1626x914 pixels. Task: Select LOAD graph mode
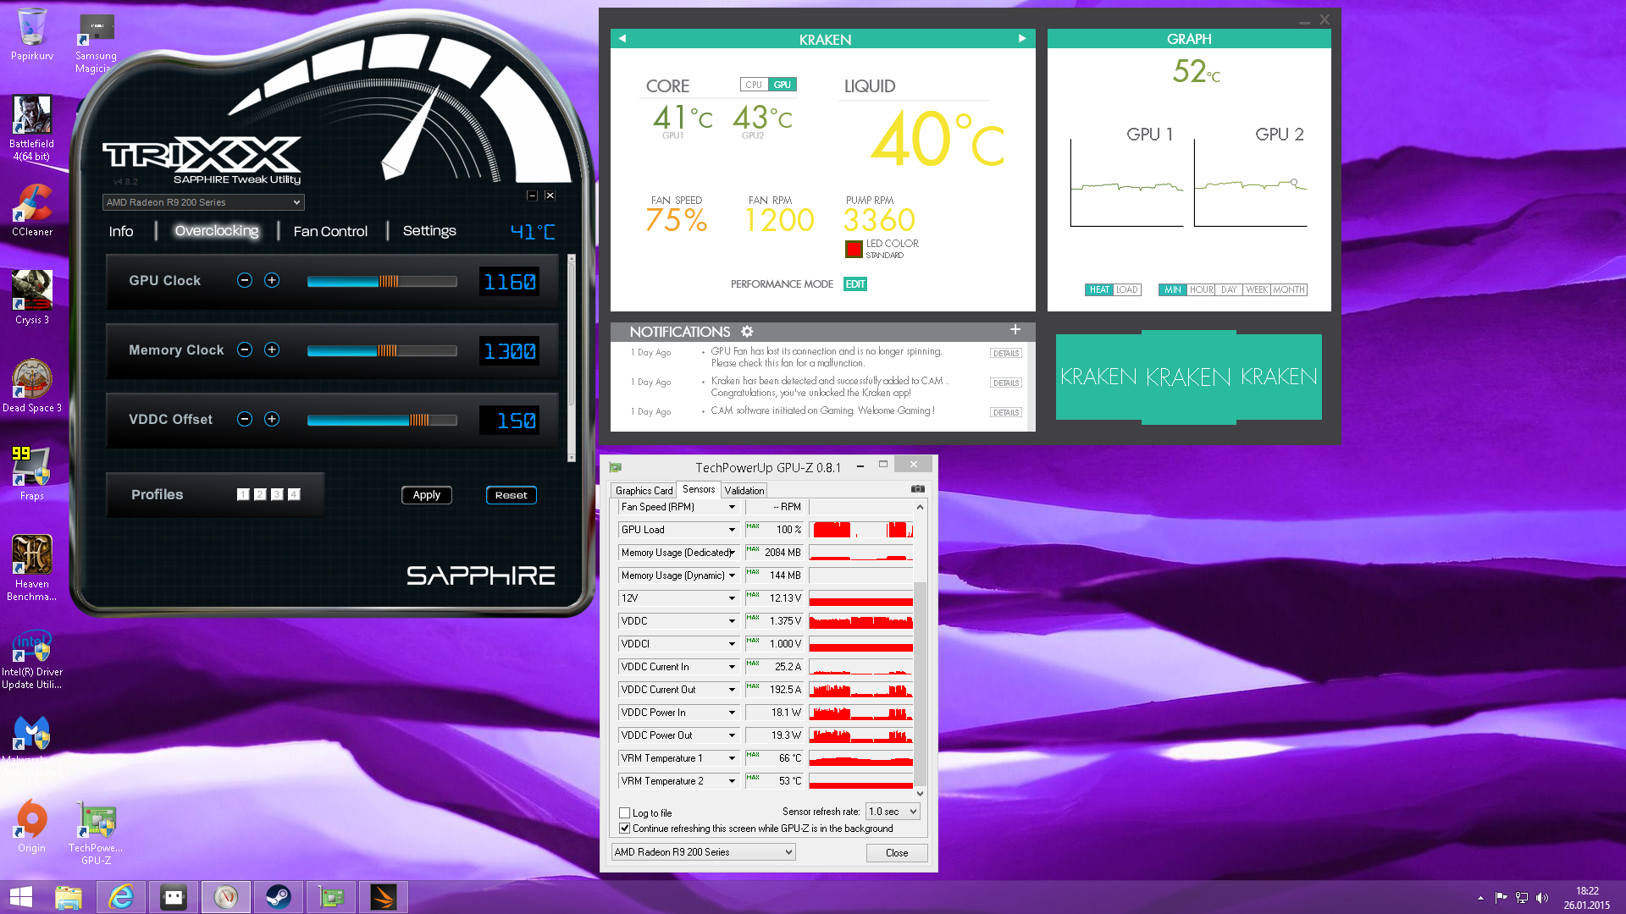(1127, 289)
